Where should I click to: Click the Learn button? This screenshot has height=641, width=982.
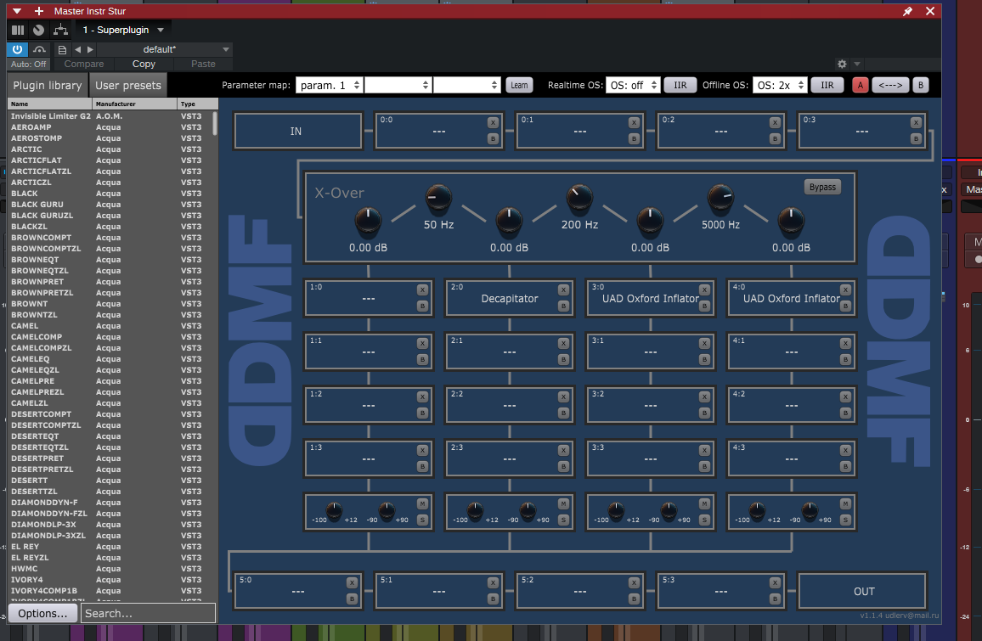[x=519, y=85]
